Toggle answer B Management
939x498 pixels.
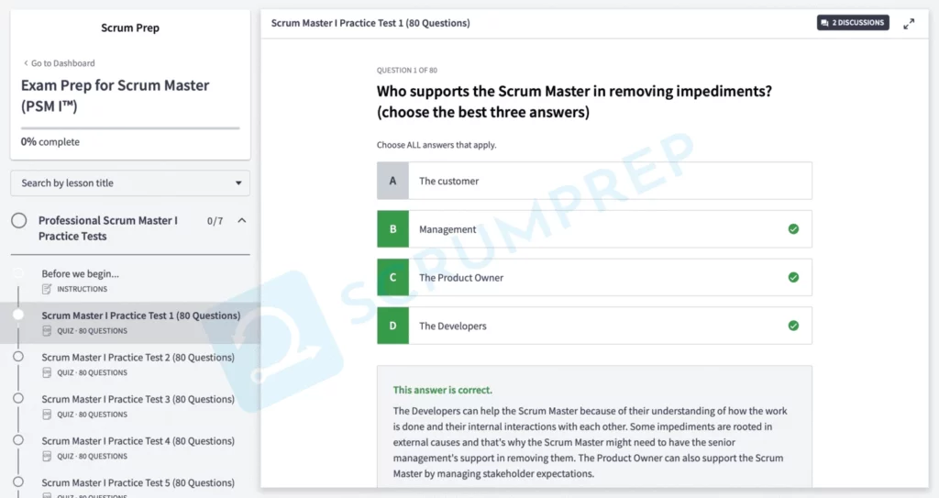[593, 229]
